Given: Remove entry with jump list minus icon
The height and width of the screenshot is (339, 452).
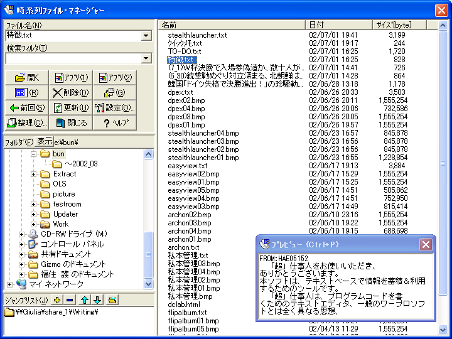Looking at the screenshot, I should 70,300.
